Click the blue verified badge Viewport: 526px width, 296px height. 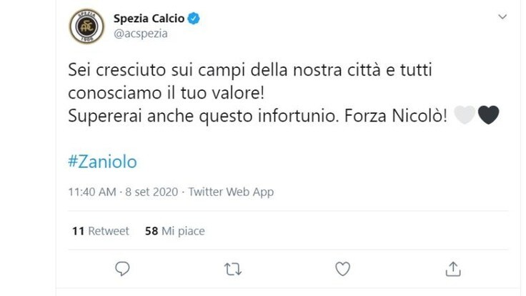pyautogui.click(x=194, y=18)
